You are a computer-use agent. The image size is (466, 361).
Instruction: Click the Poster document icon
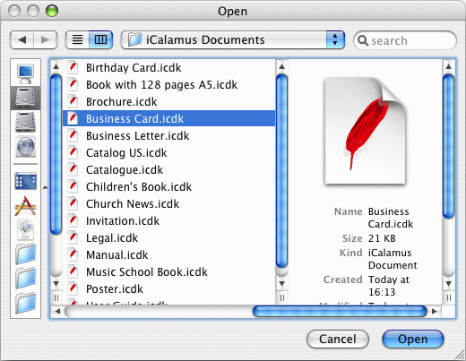(x=73, y=288)
